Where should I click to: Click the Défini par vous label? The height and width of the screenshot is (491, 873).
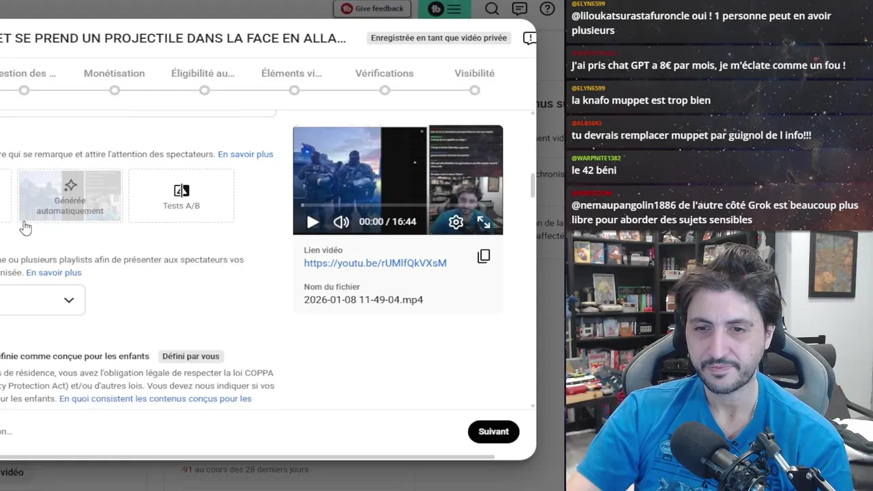(x=191, y=357)
